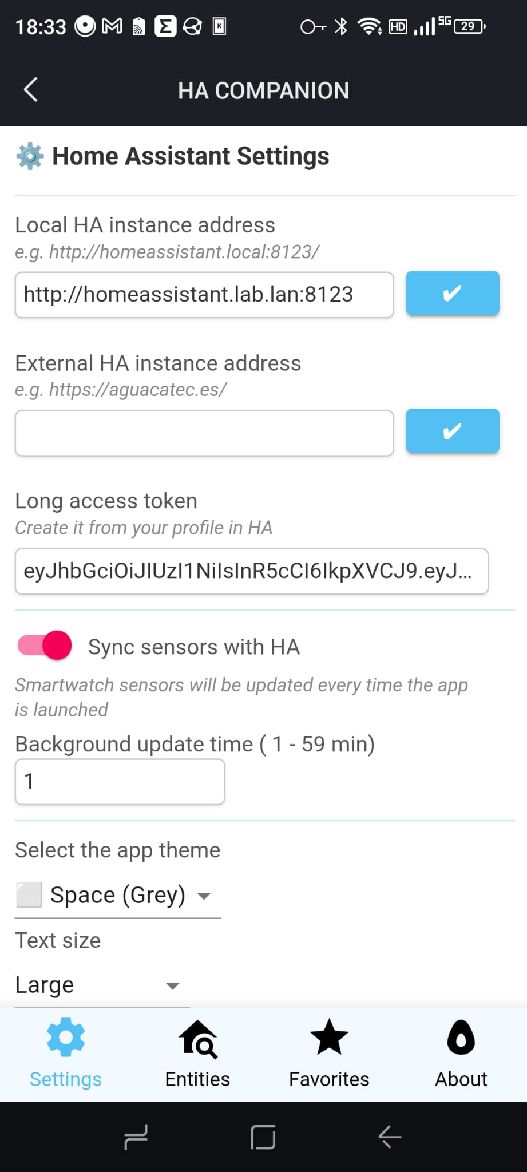527x1172 pixels.
Task: Click the Space (Grey) theme color swatch
Action: 29,895
